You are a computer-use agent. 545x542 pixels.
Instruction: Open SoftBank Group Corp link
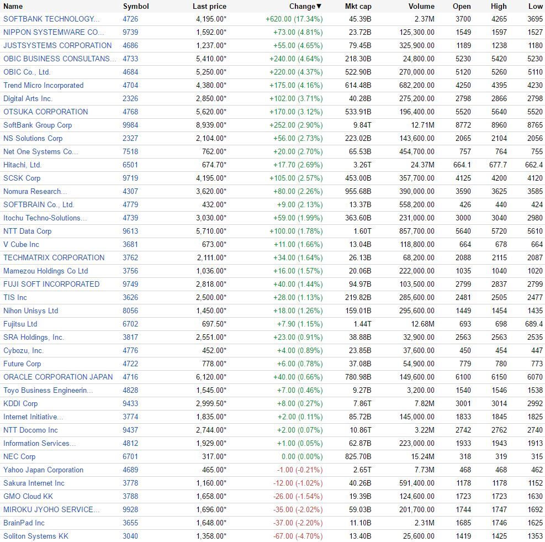[x=38, y=125]
